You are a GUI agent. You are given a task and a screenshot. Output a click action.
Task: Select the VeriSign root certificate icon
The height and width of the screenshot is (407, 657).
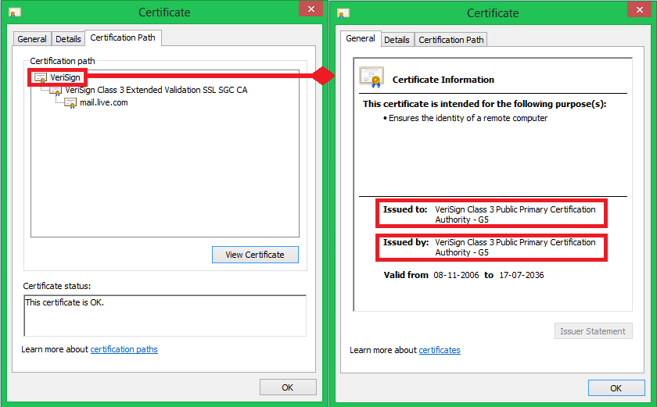[x=40, y=78]
